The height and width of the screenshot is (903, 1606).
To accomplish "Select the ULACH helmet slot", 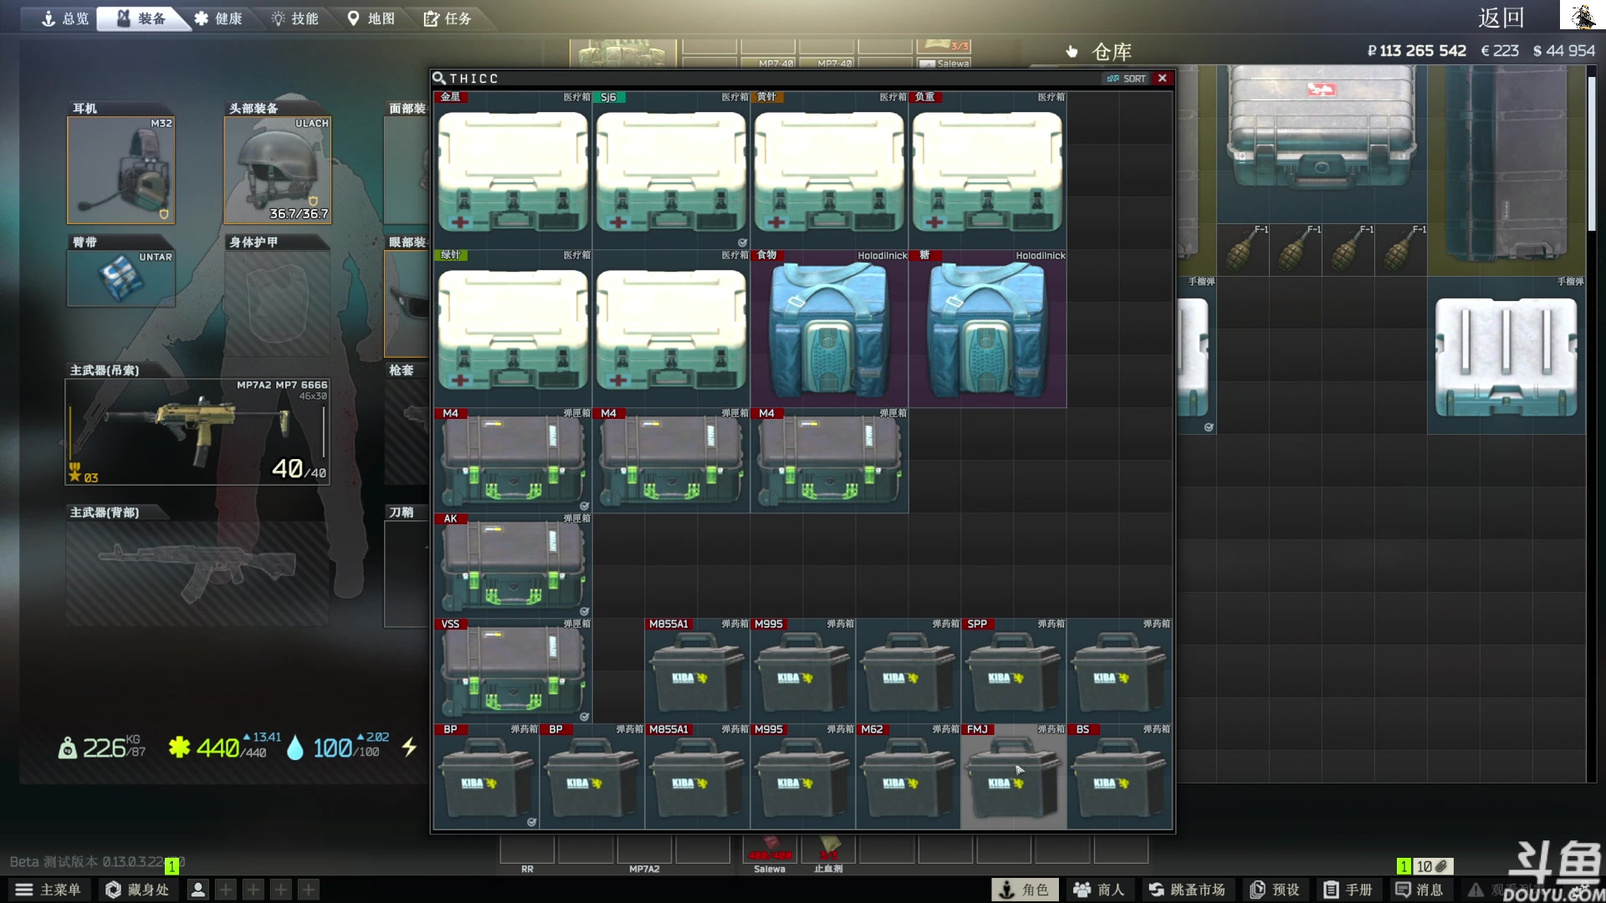I will (278, 171).
